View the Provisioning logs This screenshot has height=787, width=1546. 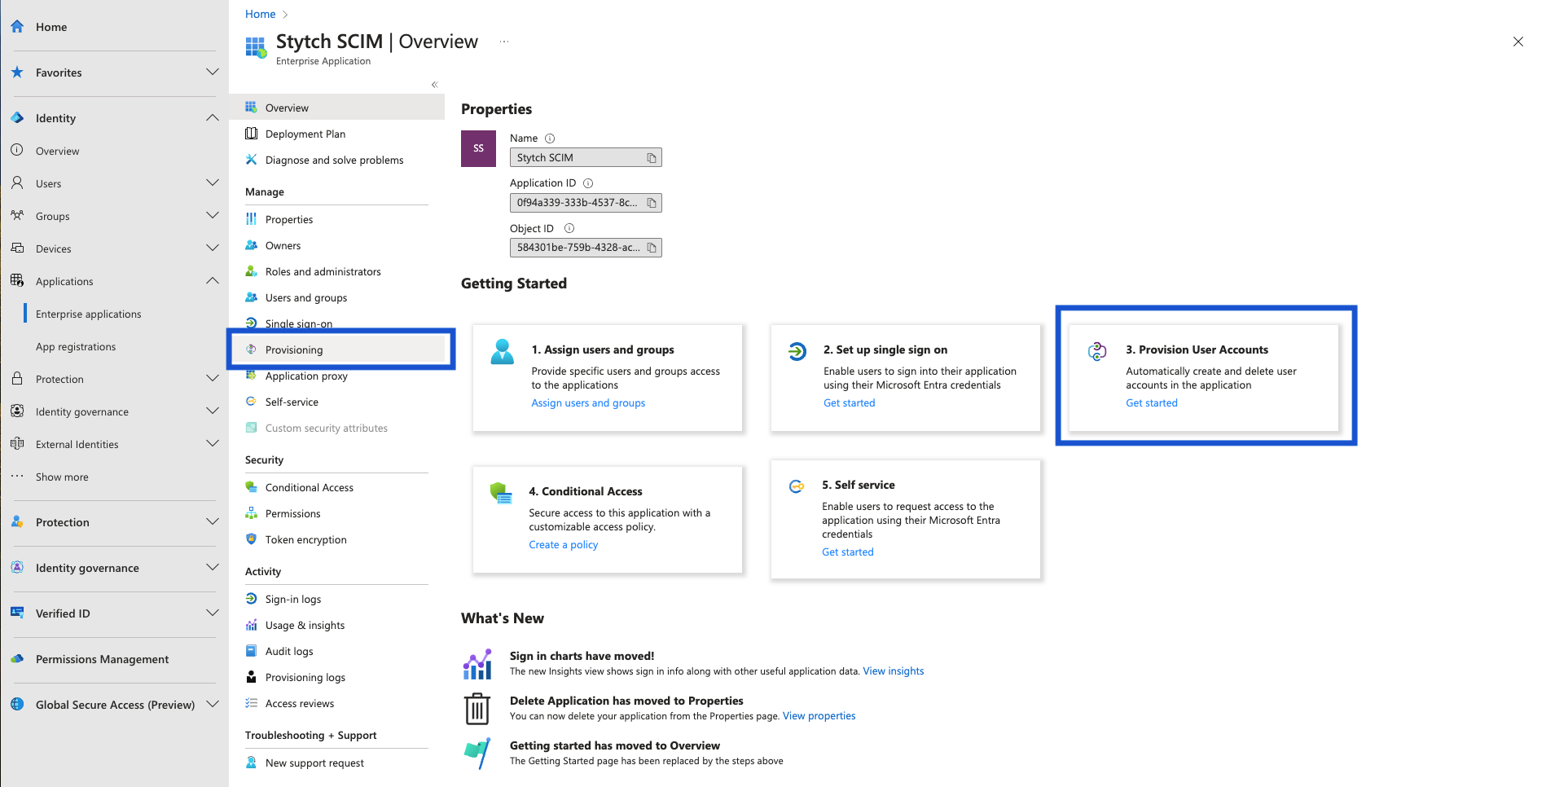coord(305,677)
